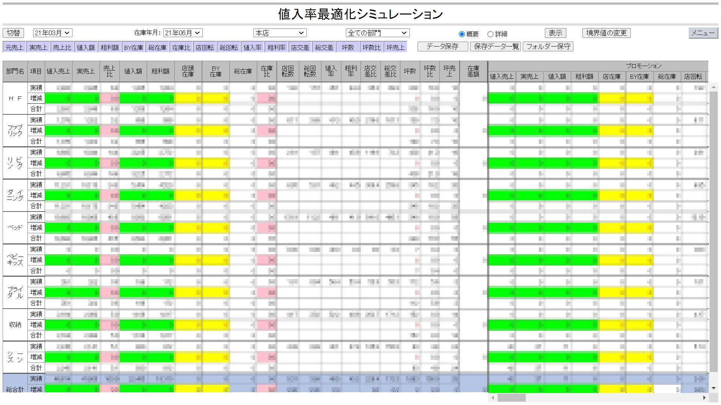The height and width of the screenshot is (405, 721).
Task: Select the 総交差 tab button
Action: (x=324, y=47)
